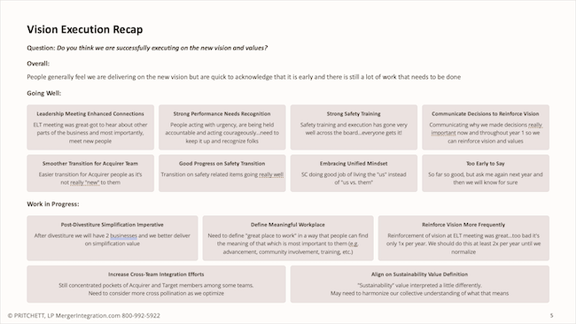Select the Leadership Meeting Enhanced Connections card
This screenshot has height=324, width=576.
tap(90, 127)
